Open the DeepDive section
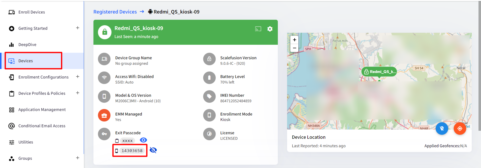 (27, 44)
